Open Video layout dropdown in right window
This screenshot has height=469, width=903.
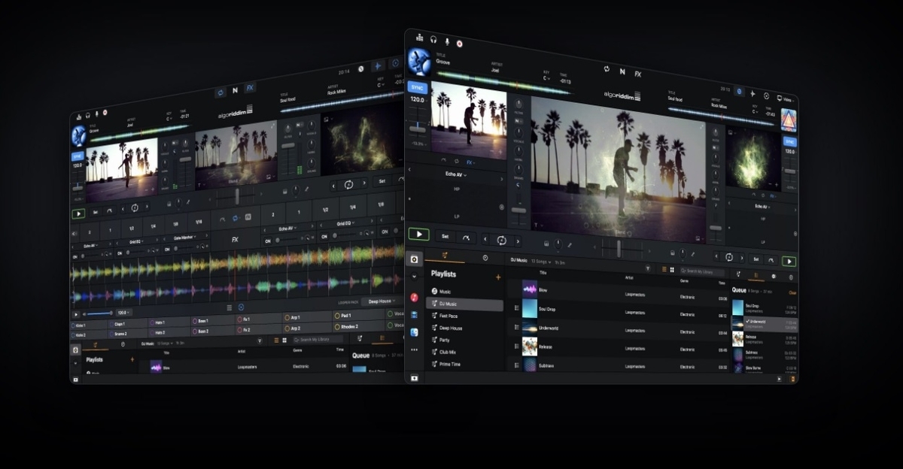pyautogui.click(x=786, y=98)
